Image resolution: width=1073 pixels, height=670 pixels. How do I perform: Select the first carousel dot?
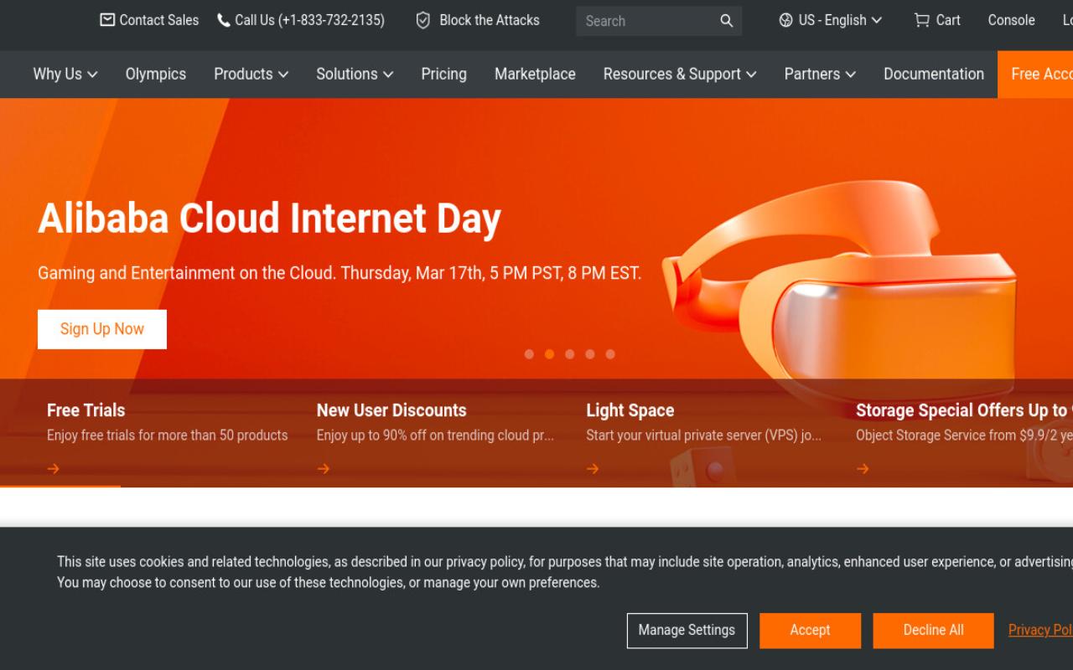click(x=529, y=354)
